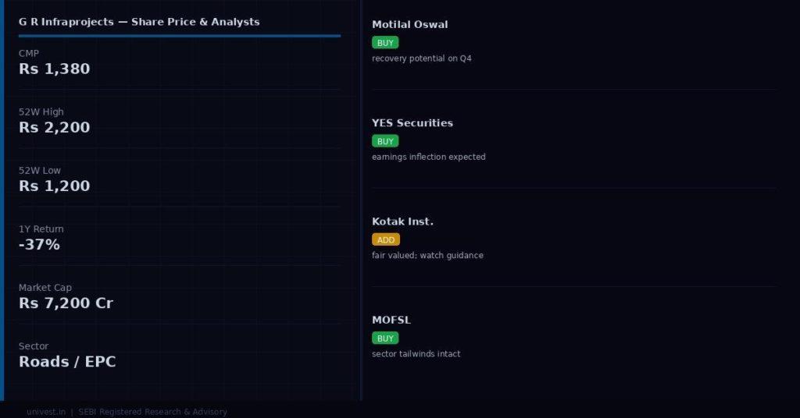Image resolution: width=800 pixels, height=418 pixels.
Task: Select the 'fair valued; watch guidance' note
Action: [427, 255]
